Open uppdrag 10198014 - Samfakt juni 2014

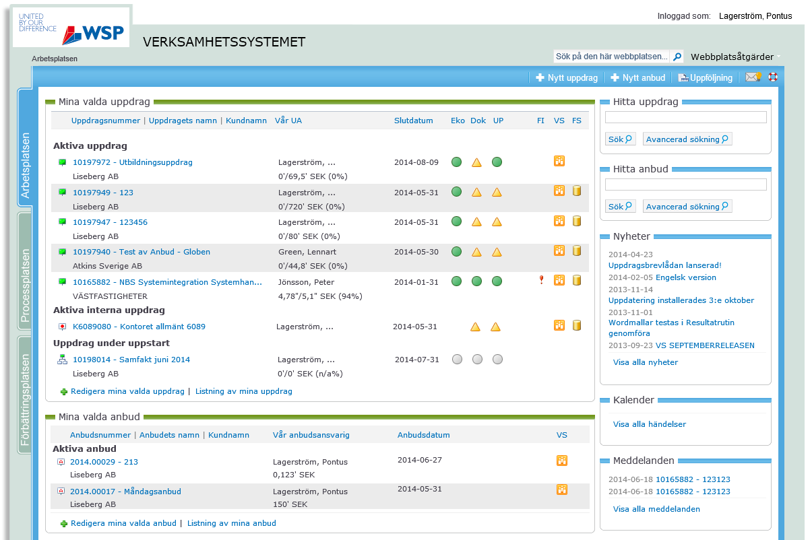[131, 360]
